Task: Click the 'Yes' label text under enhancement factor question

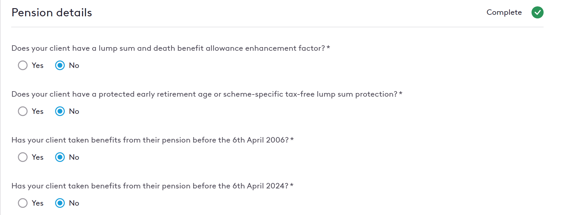Action: (x=38, y=66)
